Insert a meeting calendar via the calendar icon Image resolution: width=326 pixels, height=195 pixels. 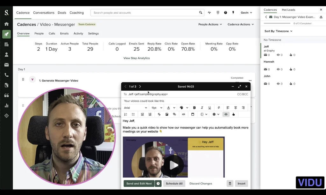(x=192, y=114)
